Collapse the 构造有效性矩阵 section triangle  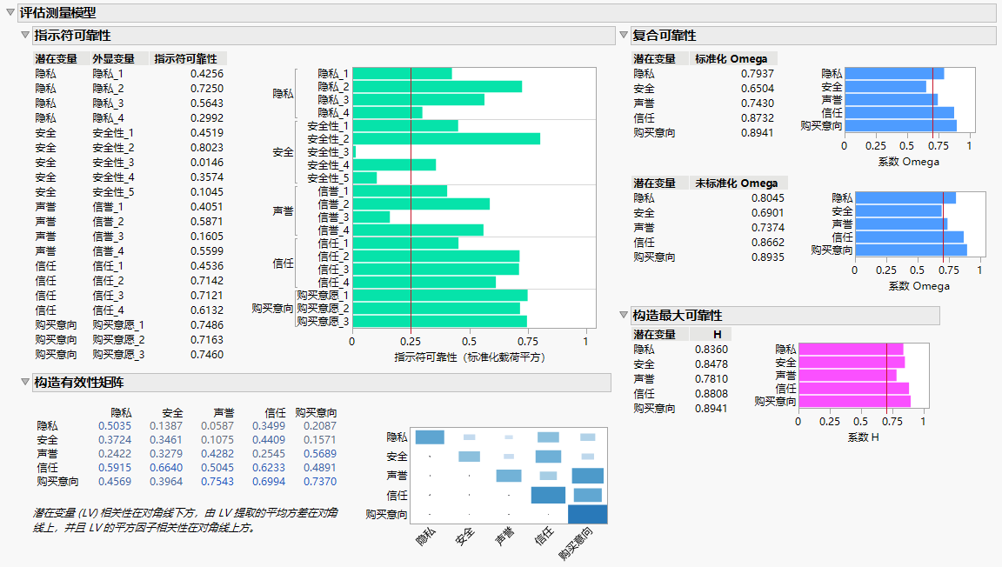tap(25, 382)
